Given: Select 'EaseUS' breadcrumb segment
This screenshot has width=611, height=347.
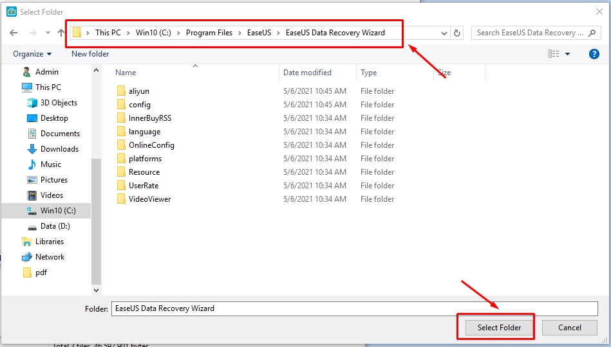Looking at the screenshot, I should pos(259,33).
